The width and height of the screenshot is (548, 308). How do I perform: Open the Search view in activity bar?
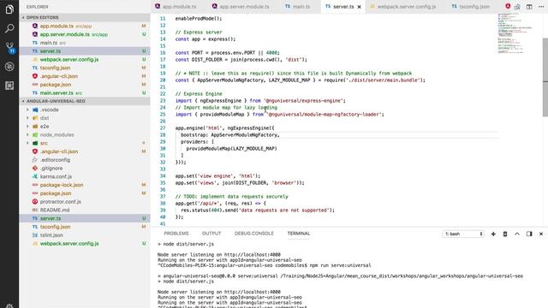(9, 28)
